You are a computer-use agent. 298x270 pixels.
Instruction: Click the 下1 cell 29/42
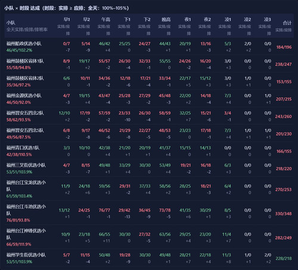125,210
